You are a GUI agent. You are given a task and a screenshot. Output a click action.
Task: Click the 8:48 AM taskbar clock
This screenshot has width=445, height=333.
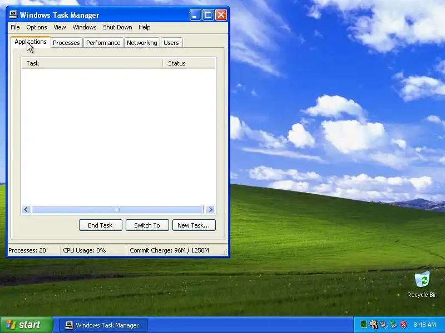tap(424, 325)
